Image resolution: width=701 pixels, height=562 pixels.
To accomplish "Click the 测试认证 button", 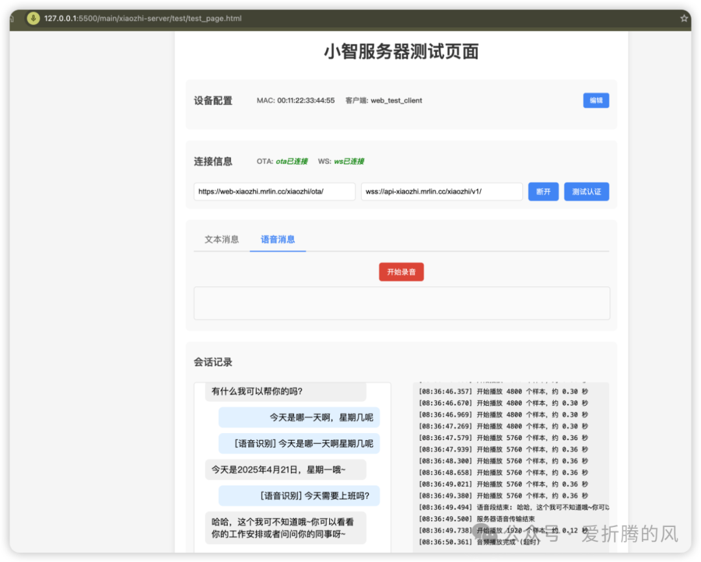I will click(586, 191).
